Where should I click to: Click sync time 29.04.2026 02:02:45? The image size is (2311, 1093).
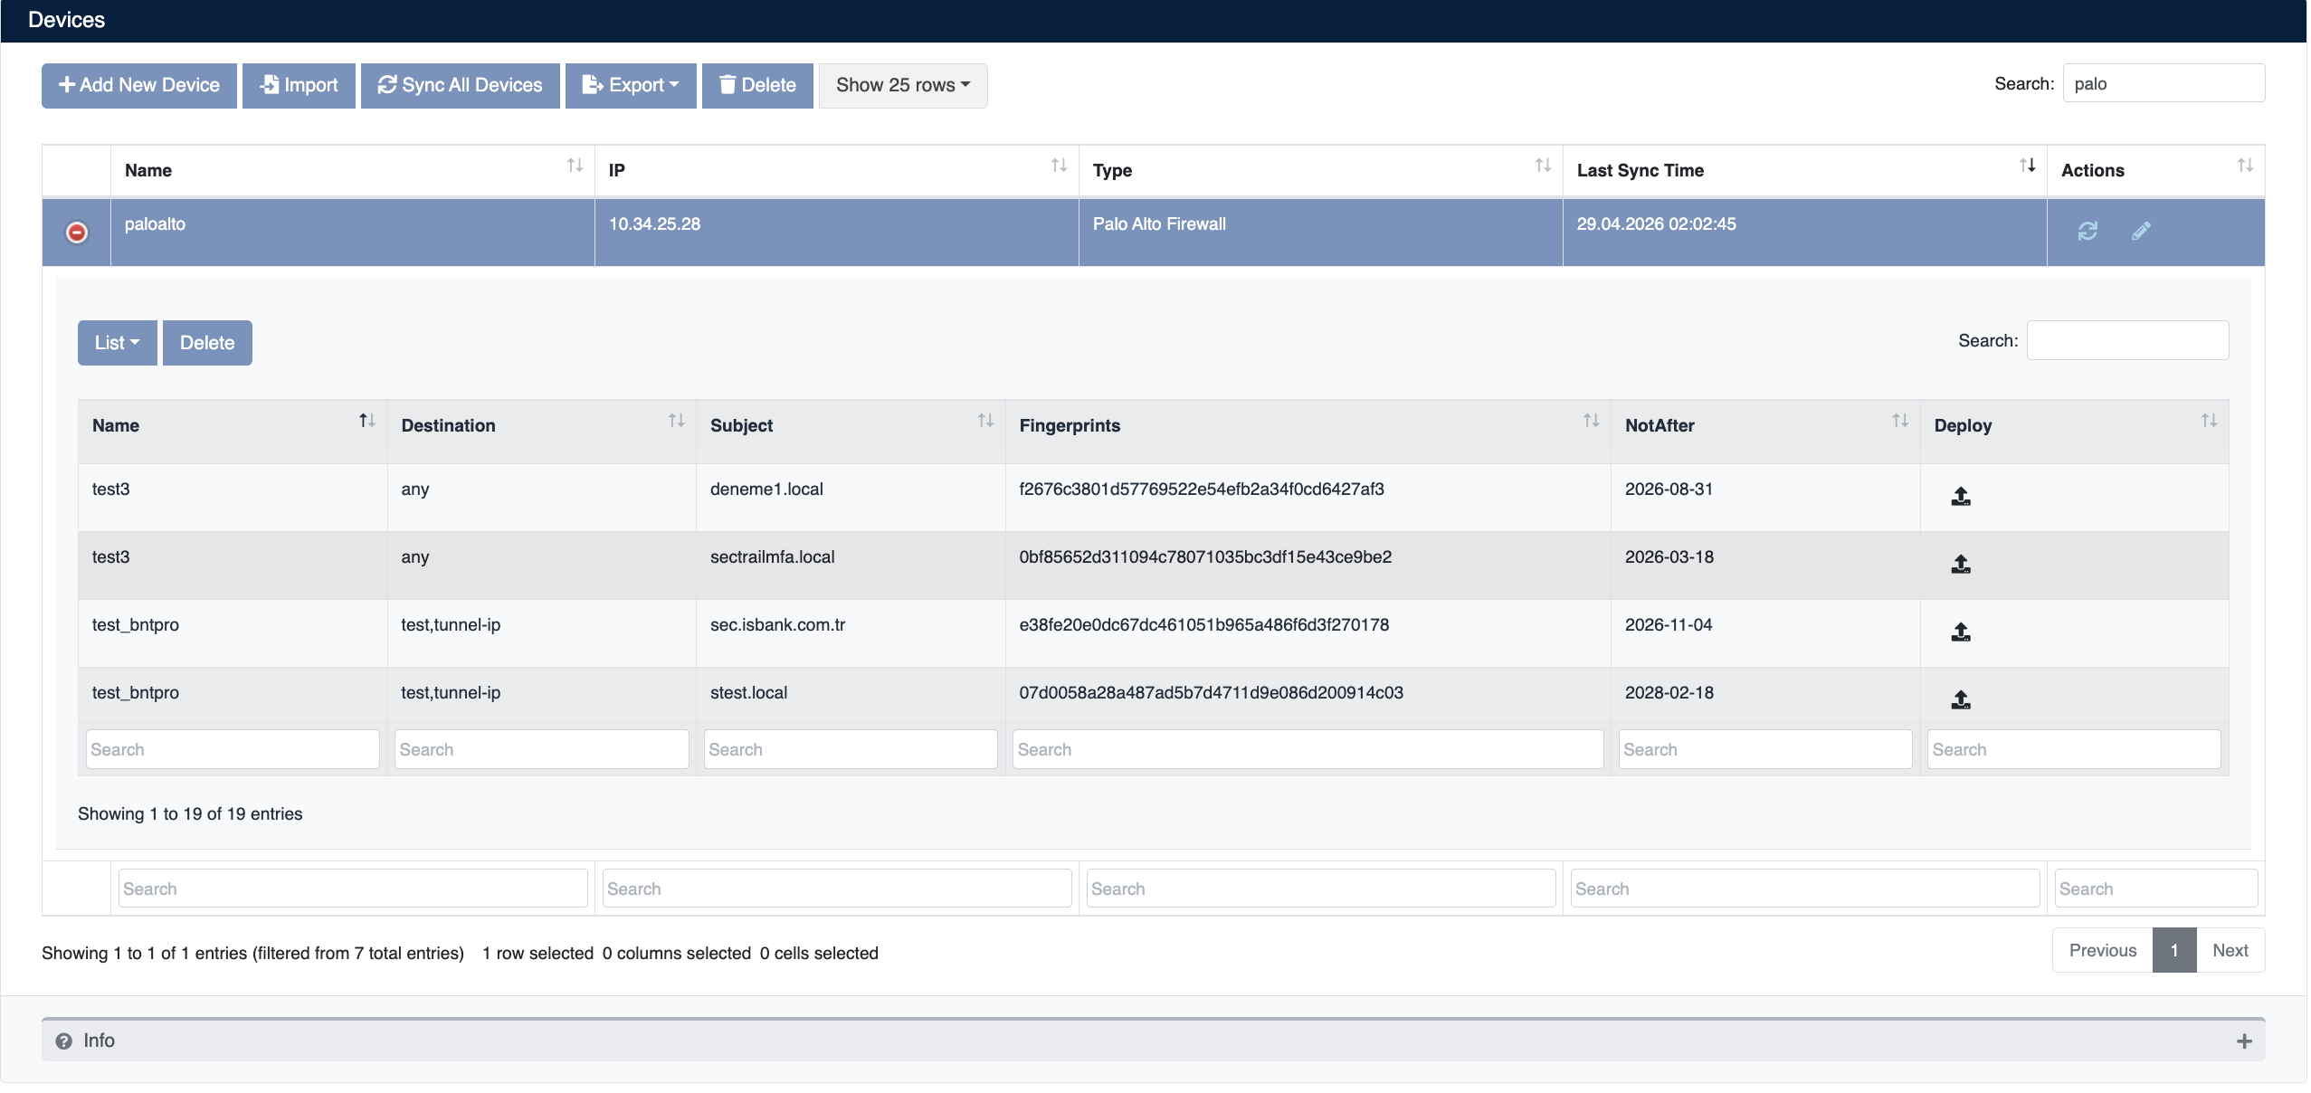(1656, 223)
